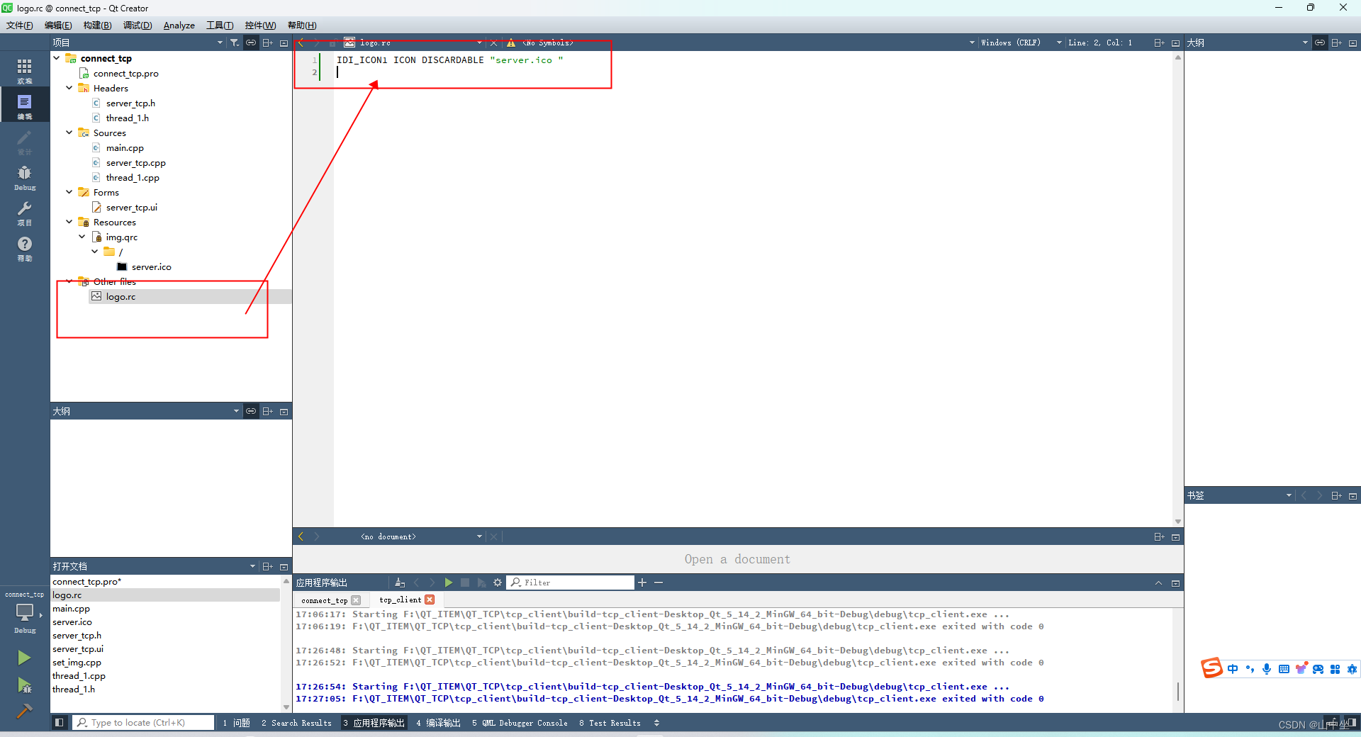Click the green Run button

(24, 658)
